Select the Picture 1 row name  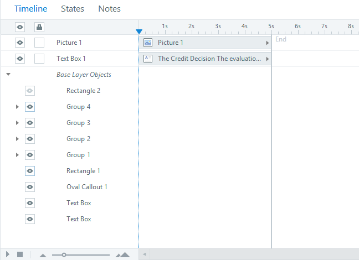pos(69,43)
